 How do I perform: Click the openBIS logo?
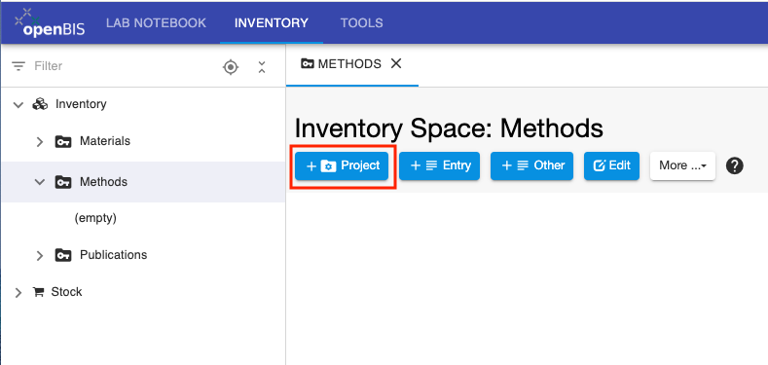tap(50, 22)
